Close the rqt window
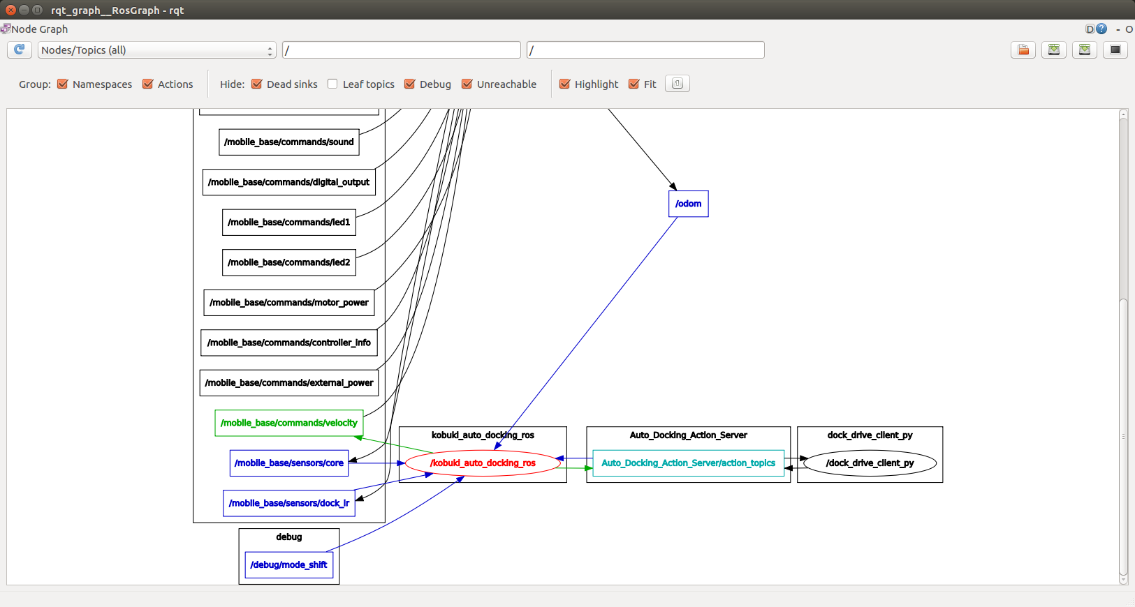 pyautogui.click(x=10, y=10)
